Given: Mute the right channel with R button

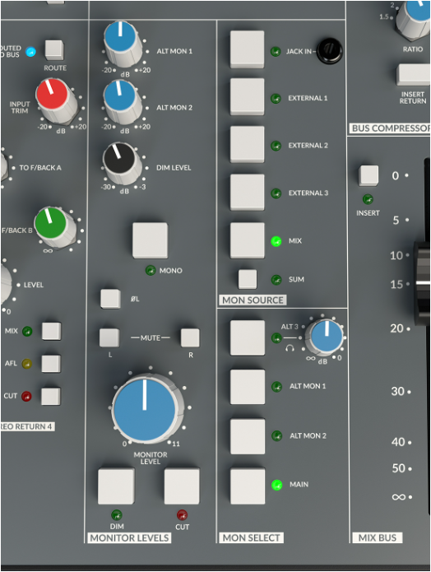Looking at the screenshot, I should (x=190, y=337).
